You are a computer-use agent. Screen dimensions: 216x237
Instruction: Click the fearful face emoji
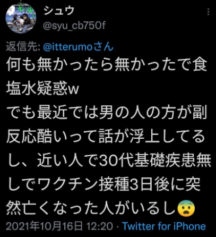(x=186, y=209)
